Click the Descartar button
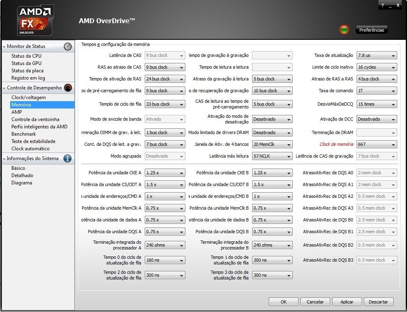 pyautogui.click(x=379, y=301)
